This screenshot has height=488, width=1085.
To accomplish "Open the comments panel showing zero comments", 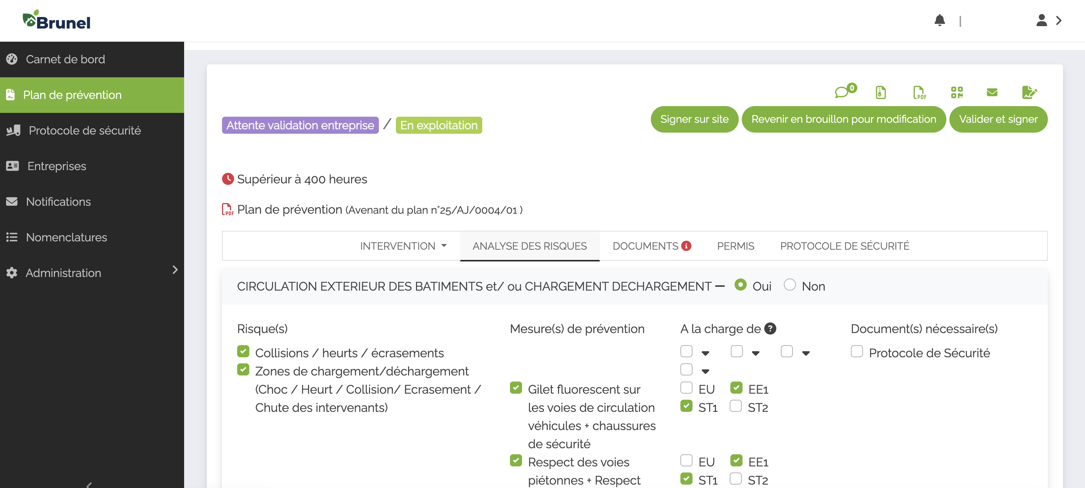I will 844,92.
